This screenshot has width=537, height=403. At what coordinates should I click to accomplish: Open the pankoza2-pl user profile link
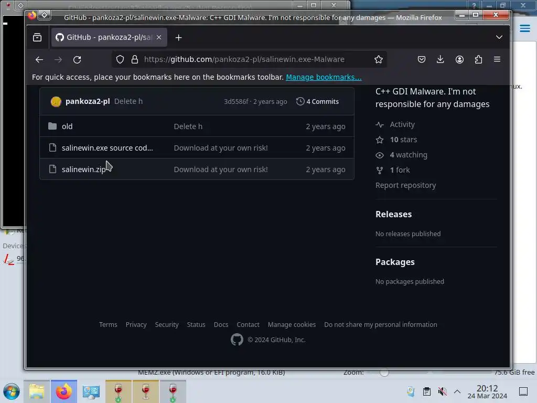pyautogui.click(x=88, y=101)
